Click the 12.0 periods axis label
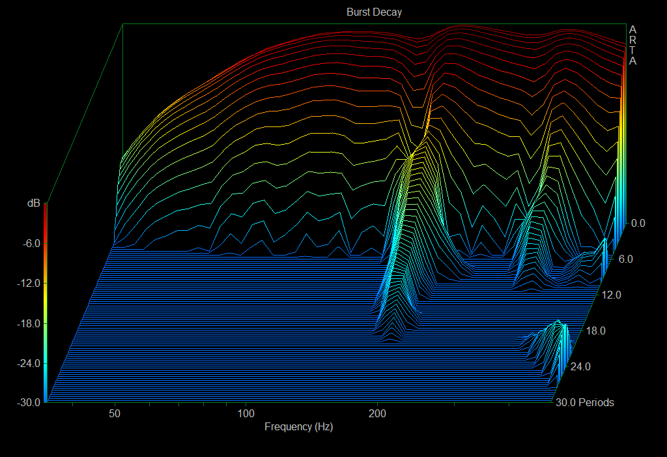The width and height of the screenshot is (667, 457). coord(612,295)
